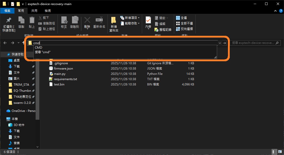Screen dimensions: 284x155
Task: Collapse the ribbon with the chevron
Action: [x=275, y=11]
